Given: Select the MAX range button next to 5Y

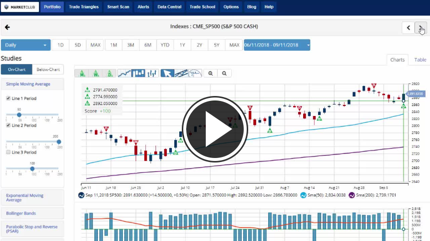Looking at the screenshot, I should click(x=234, y=45).
